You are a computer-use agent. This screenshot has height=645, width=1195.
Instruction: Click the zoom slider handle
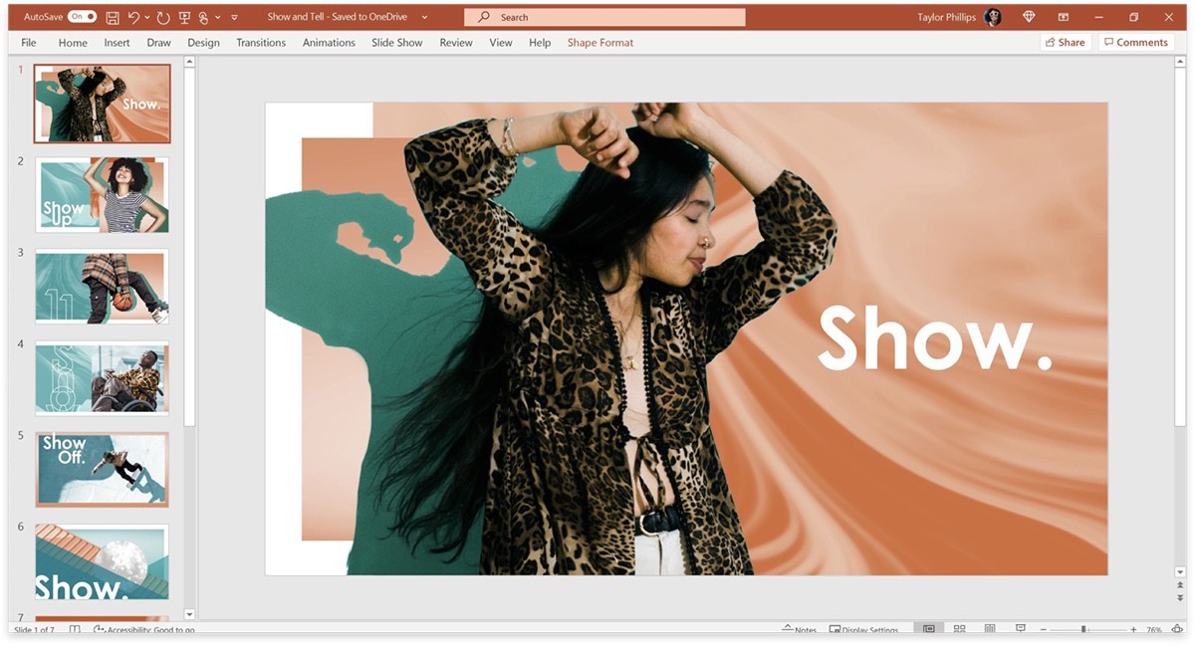[1083, 630]
